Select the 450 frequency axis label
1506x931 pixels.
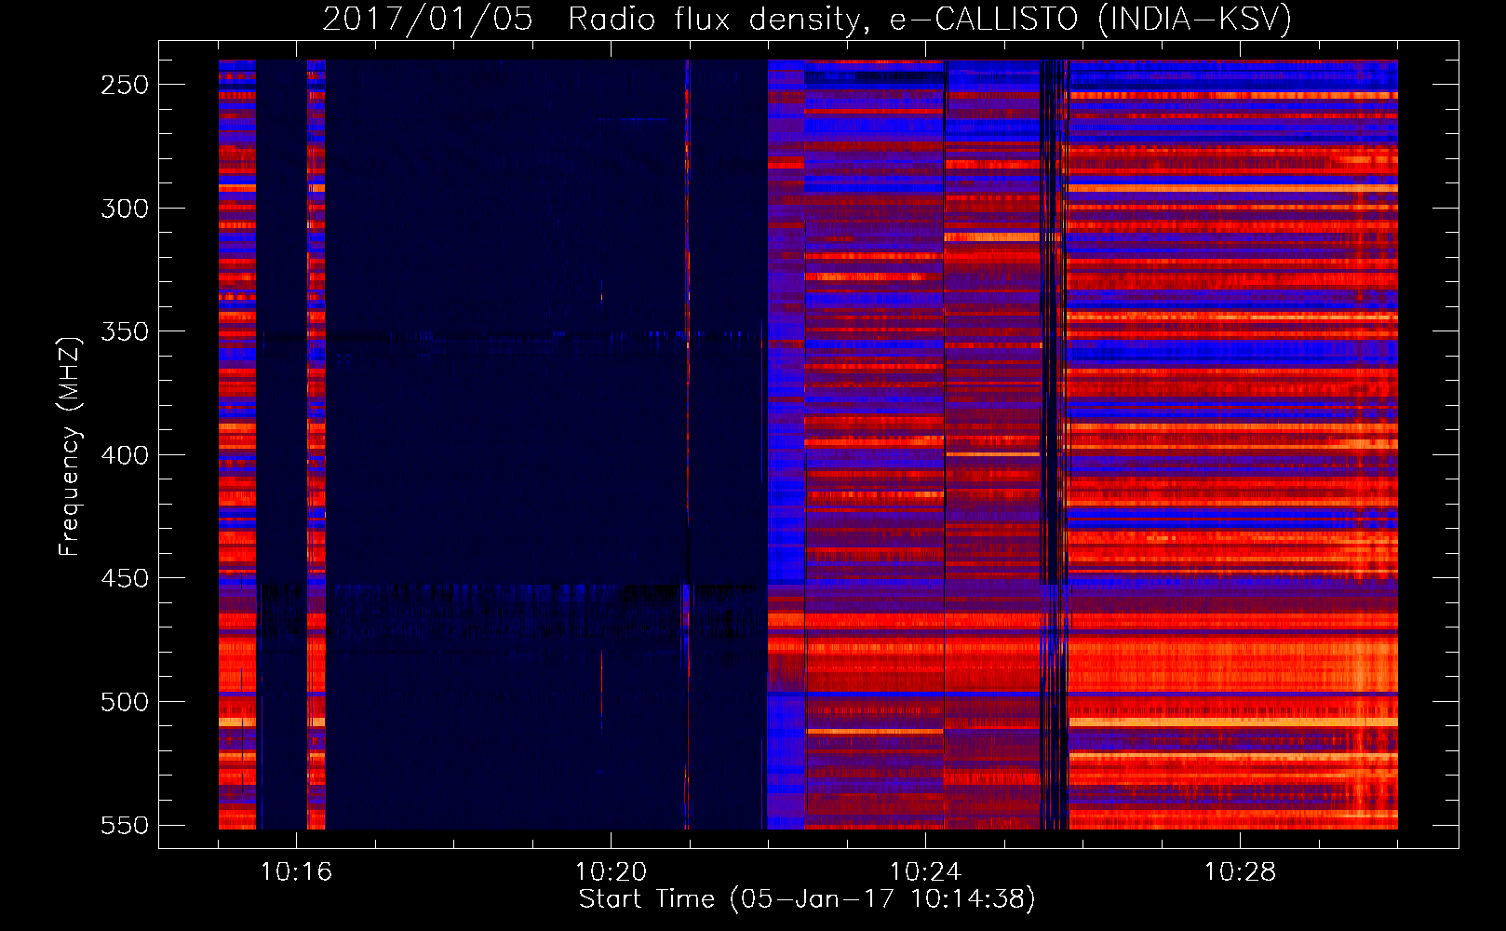(x=125, y=578)
